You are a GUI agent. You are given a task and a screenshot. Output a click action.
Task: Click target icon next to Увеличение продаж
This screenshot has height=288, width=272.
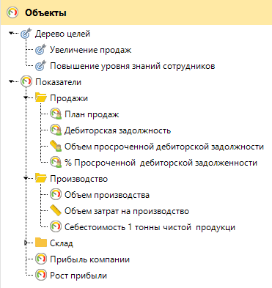pos(41,50)
